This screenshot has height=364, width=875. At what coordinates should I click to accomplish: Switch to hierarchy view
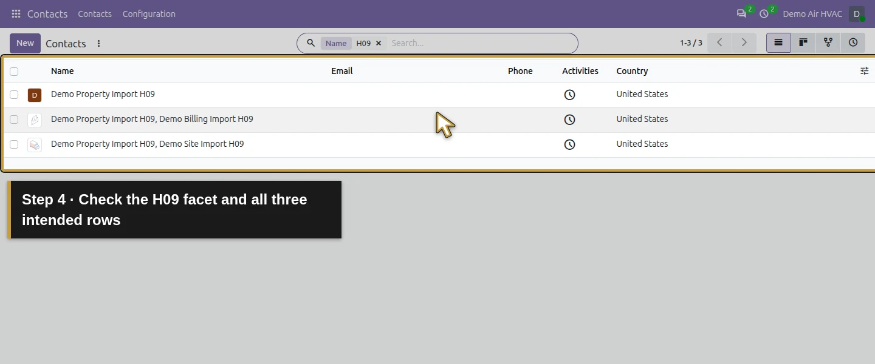point(828,42)
